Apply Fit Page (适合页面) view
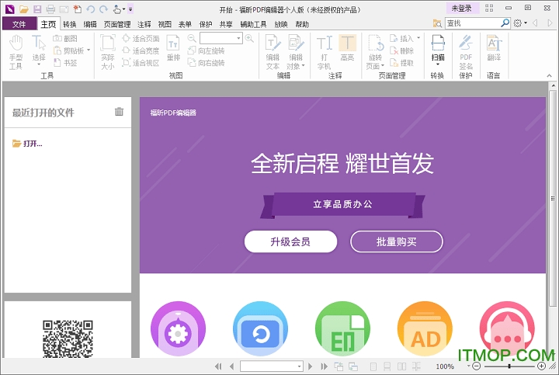 click(141, 39)
